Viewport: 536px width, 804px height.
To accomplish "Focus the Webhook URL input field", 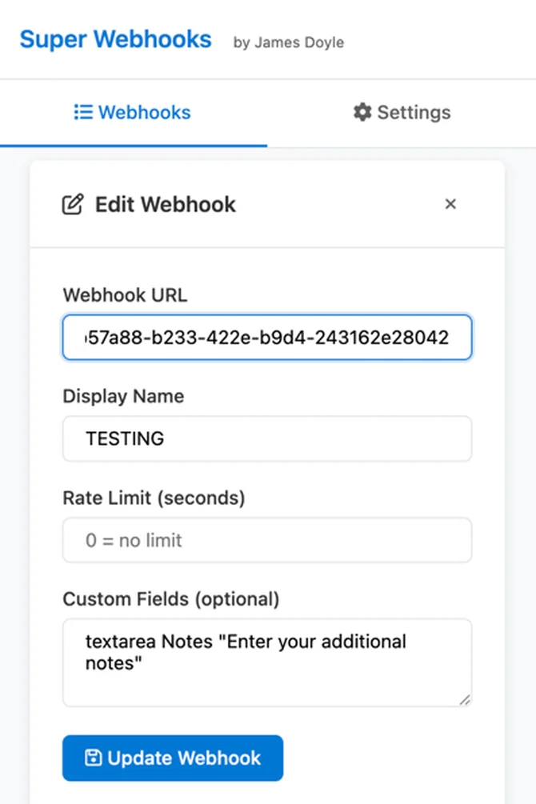I will (x=267, y=337).
